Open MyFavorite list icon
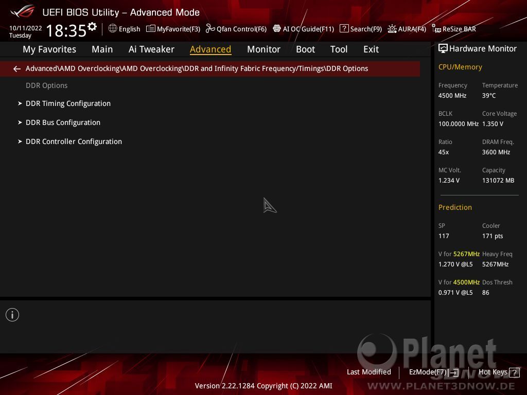The image size is (527, 395). 151,29
